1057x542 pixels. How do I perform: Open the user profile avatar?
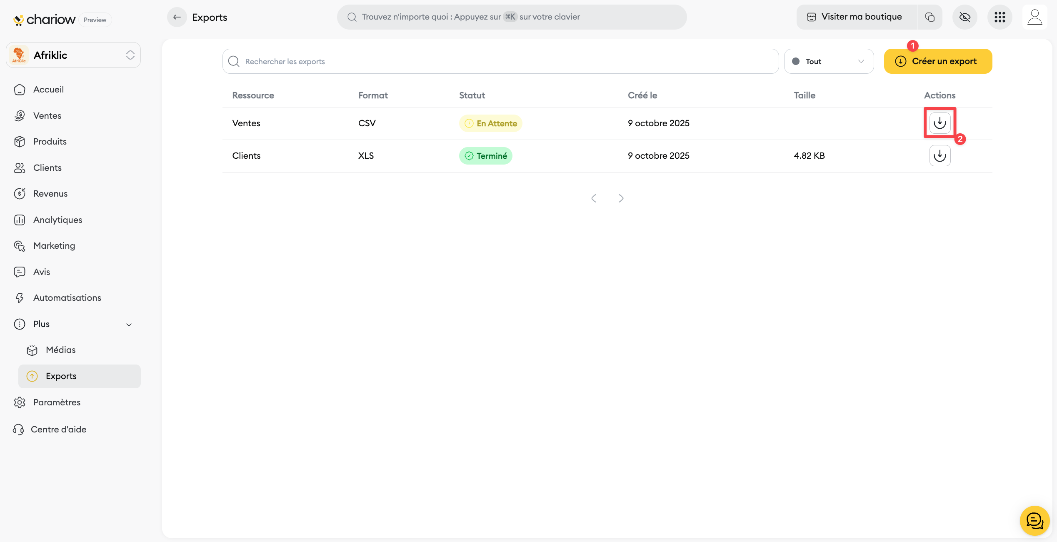[x=1035, y=17]
